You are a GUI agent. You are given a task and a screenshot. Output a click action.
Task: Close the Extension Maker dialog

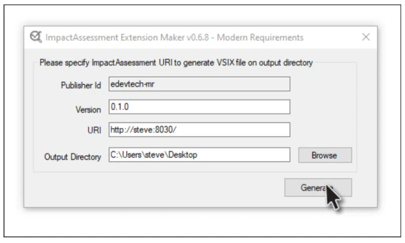[366, 37]
